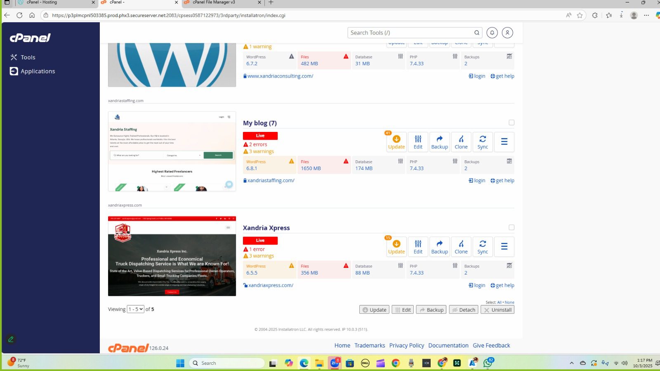Expand hamburger menu for Xandria Xpress
The image size is (660, 371).
click(x=504, y=247)
